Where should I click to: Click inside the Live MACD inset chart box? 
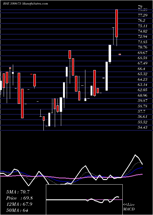(84, 200)
